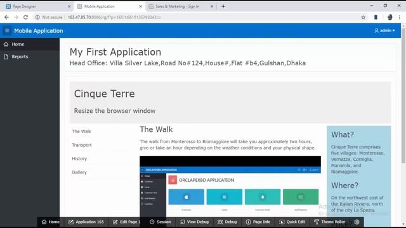The height and width of the screenshot is (228, 406).
Task: Open a new browser tab
Action: (x=223, y=6)
